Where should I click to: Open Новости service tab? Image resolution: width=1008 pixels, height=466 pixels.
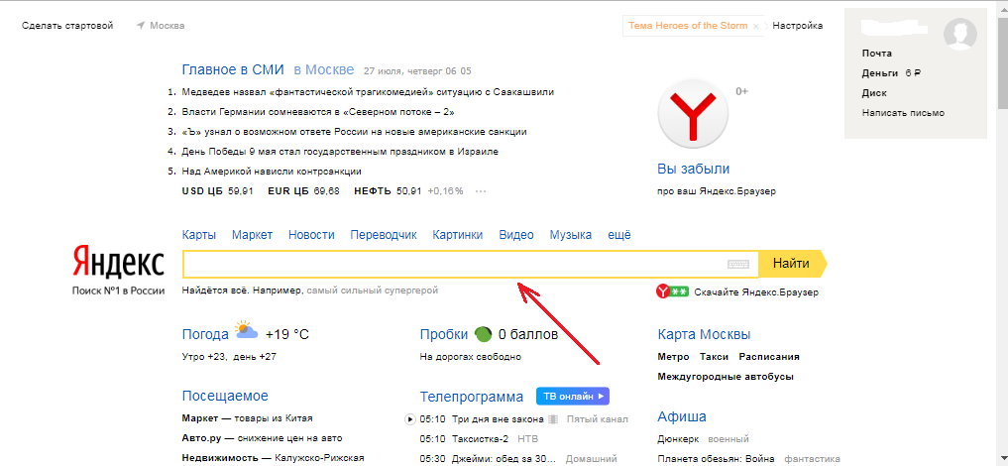pos(311,235)
